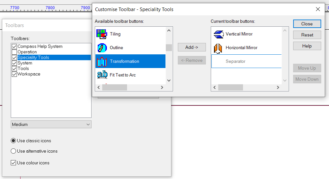
Task: Select 'Compass Help System' in Toolbars list
Action: 40,46
